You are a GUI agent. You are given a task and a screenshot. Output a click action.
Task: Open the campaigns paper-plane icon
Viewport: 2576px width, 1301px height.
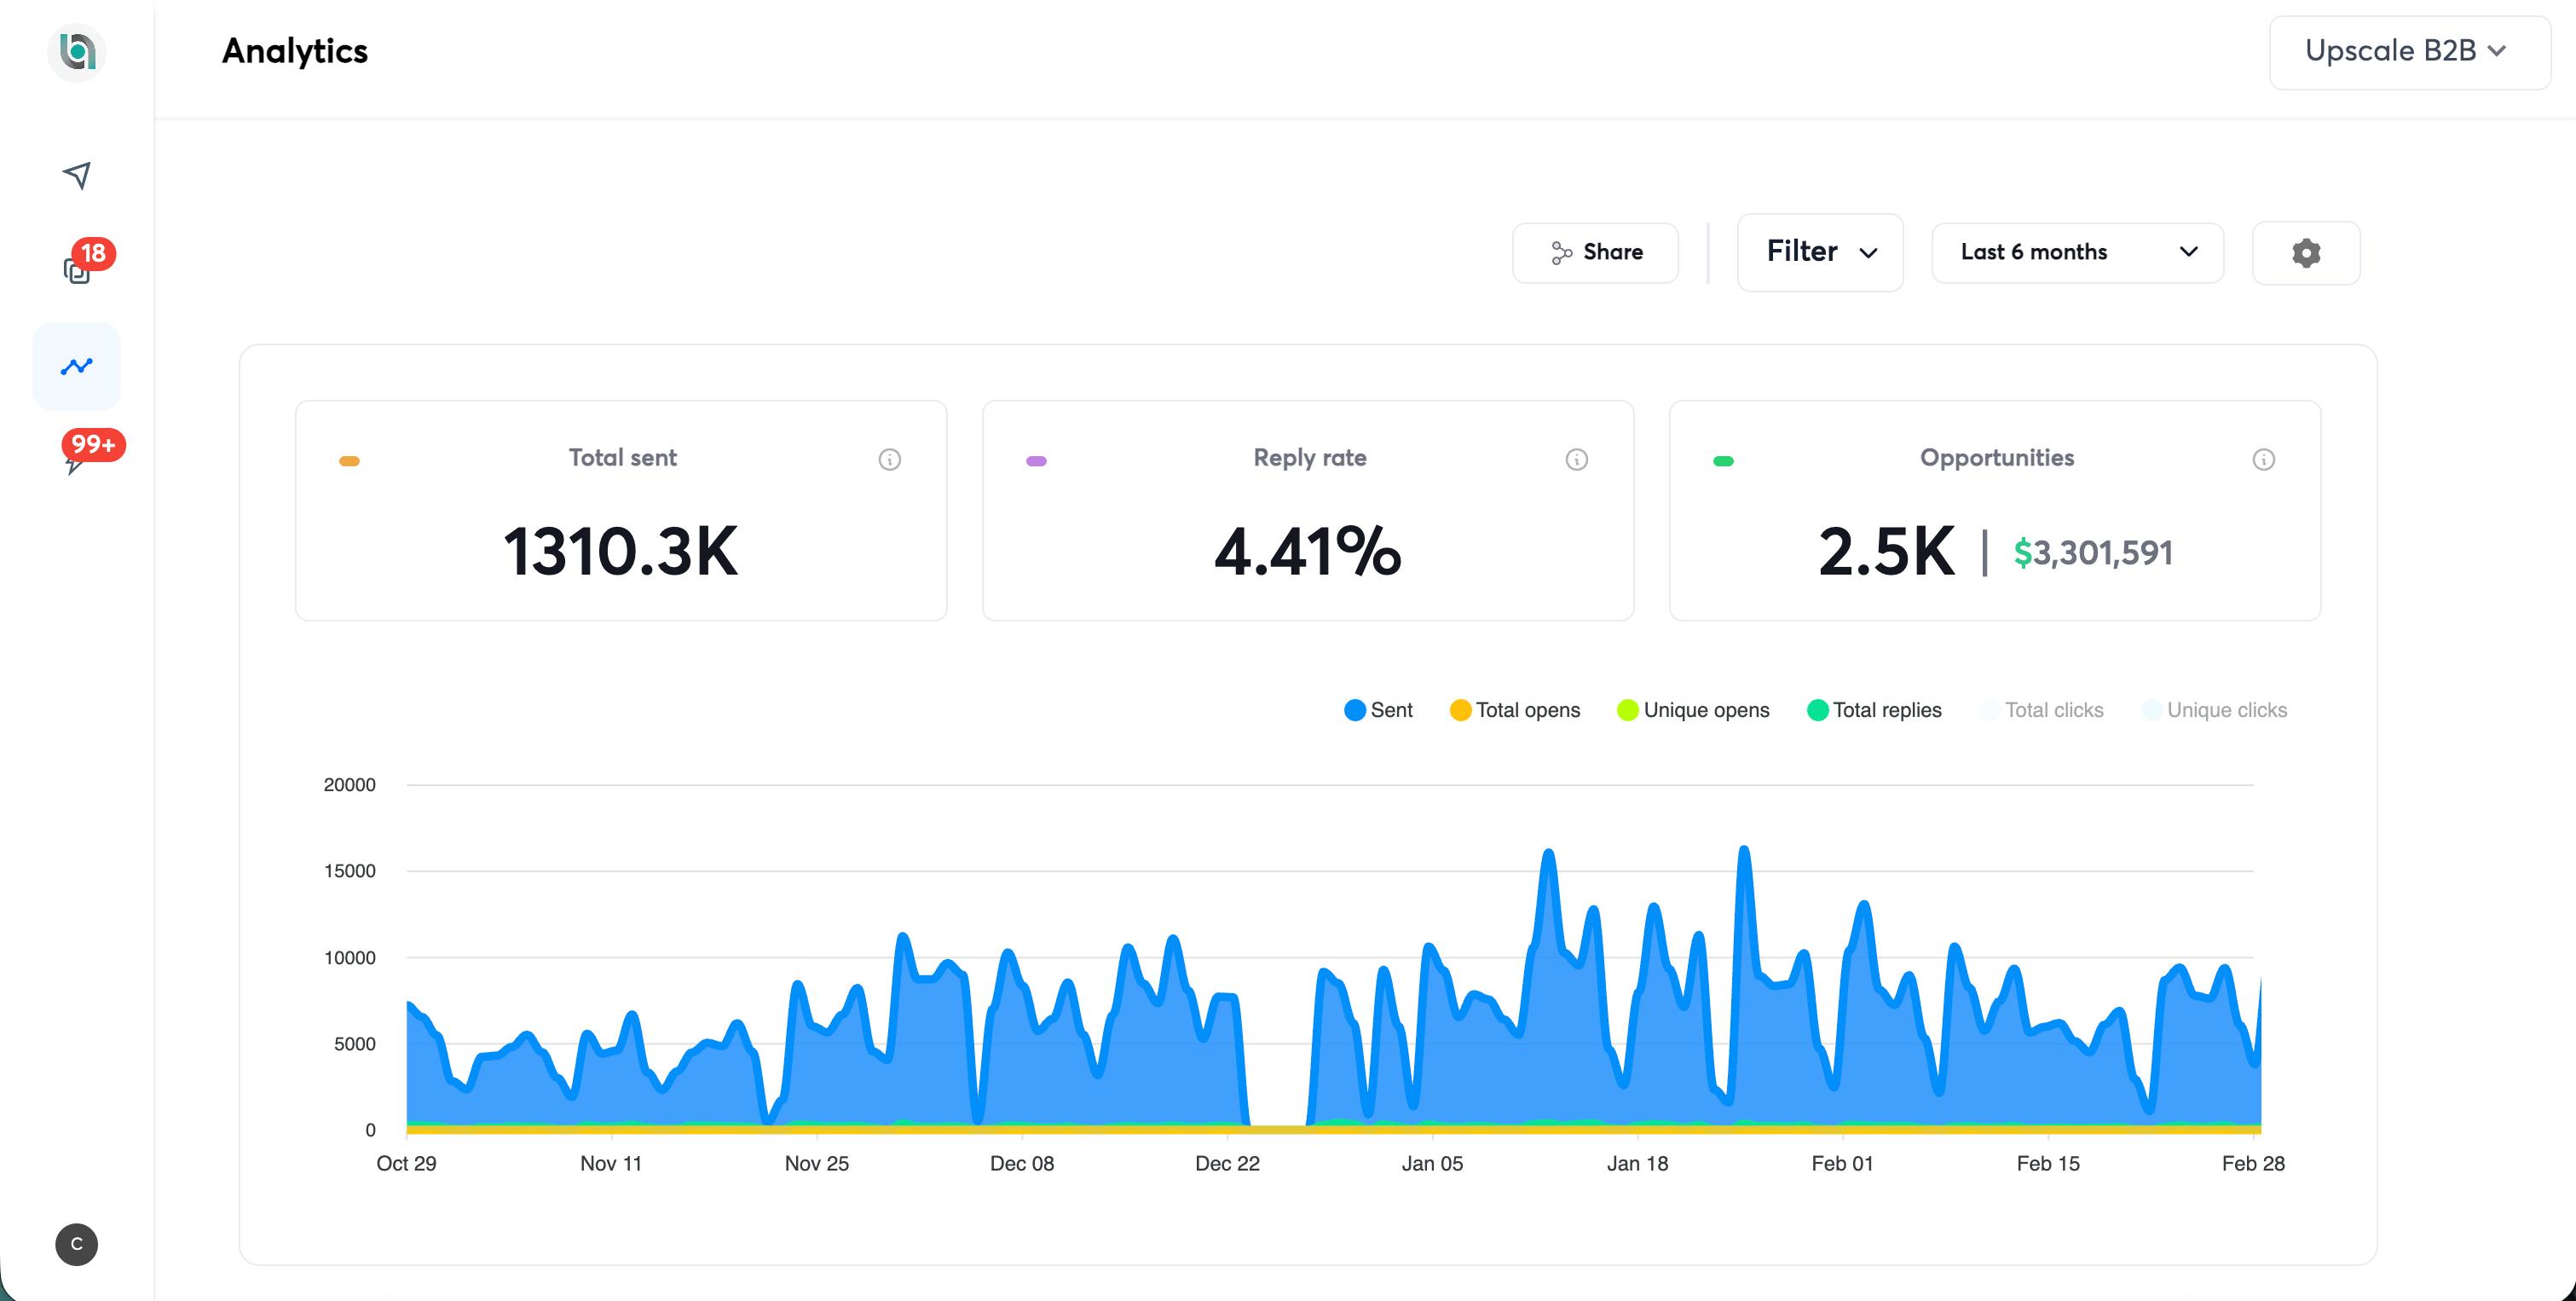77,175
